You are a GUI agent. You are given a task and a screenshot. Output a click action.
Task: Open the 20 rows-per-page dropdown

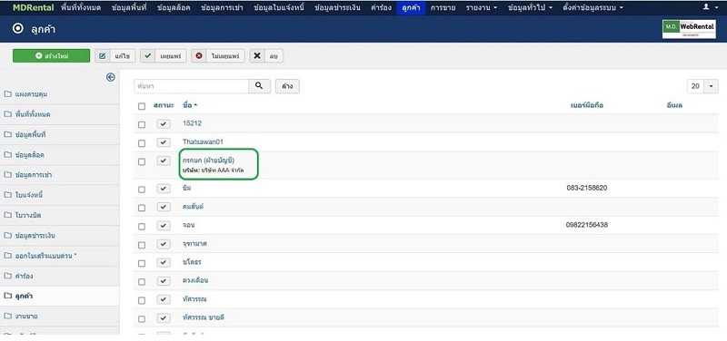click(x=702, y=86)
